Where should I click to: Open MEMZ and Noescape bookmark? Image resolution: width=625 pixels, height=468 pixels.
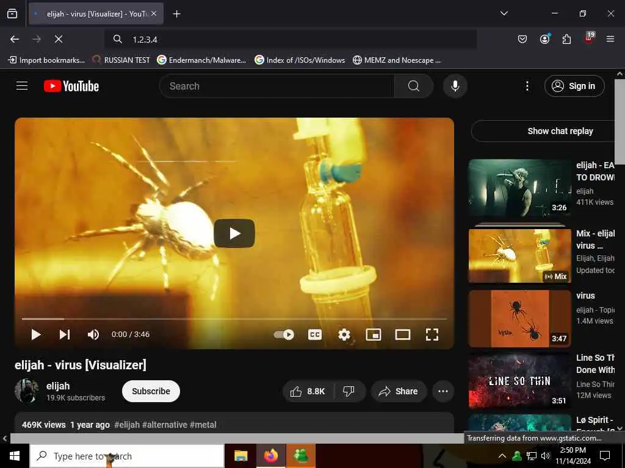[x=397, y=60]
